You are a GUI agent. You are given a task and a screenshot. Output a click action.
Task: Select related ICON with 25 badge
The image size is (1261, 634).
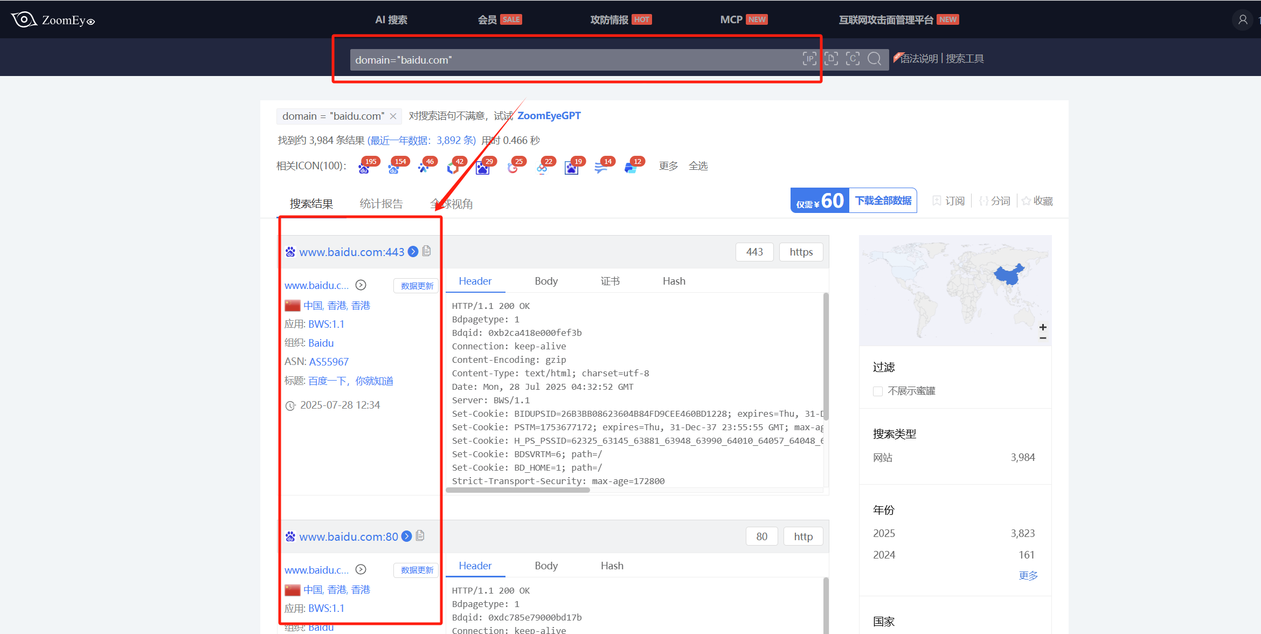point(512,168)
